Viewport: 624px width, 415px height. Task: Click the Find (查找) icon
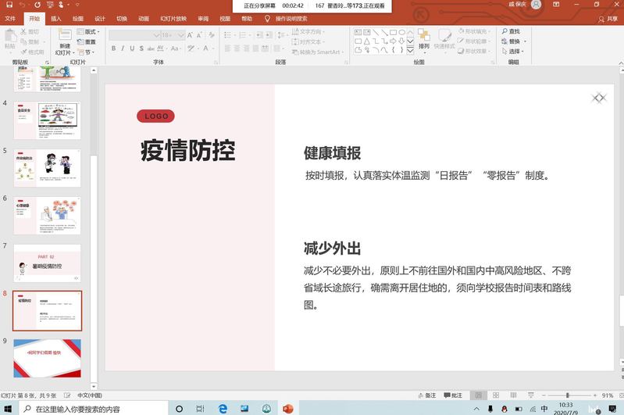[x=510, y=32]
